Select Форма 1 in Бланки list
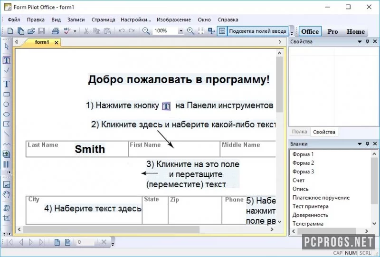The image size is (380, 257). coord(303,154)
